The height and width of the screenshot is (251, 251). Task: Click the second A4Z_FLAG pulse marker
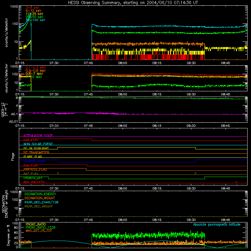coord(195,174)
